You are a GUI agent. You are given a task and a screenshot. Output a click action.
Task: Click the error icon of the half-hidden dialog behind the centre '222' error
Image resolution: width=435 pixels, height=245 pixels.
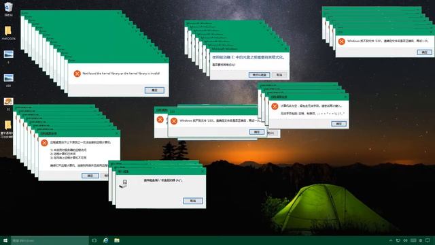click(160, 120)
